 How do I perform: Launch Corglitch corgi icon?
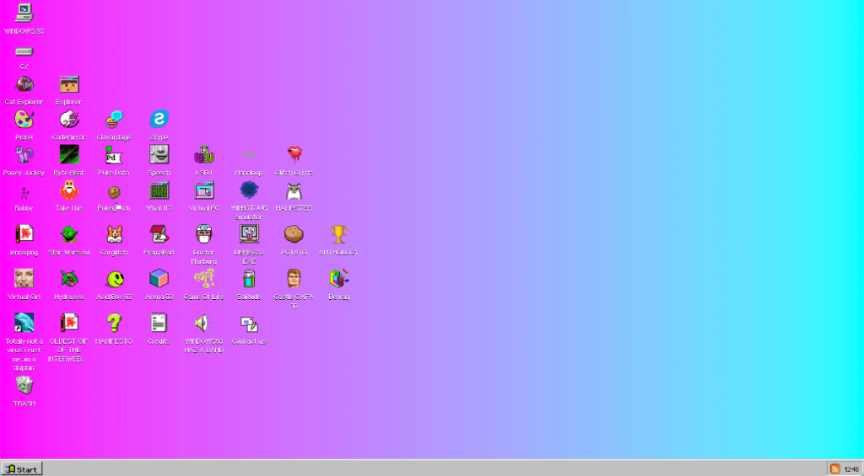[114, 234]
